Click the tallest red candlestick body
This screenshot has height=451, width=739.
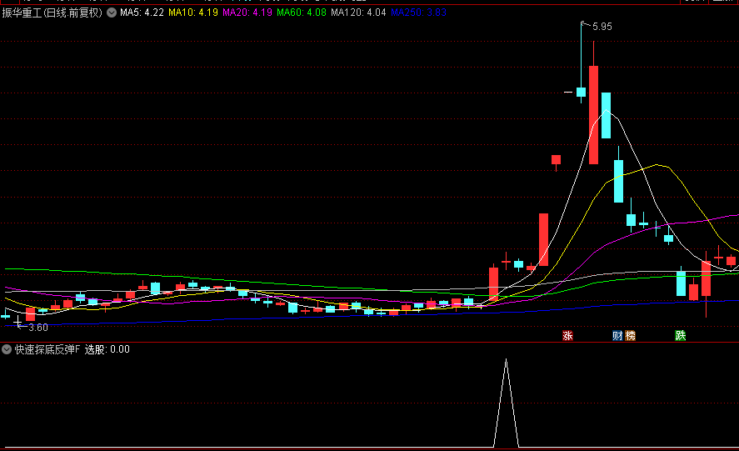[x=593, y=115]
